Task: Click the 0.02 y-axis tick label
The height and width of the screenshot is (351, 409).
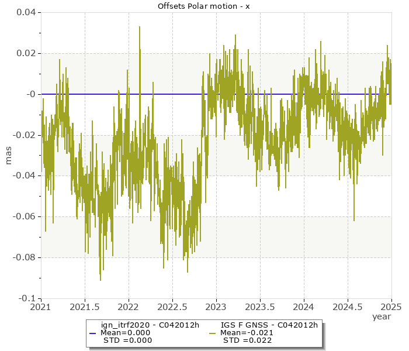Action: coord(26,53)
